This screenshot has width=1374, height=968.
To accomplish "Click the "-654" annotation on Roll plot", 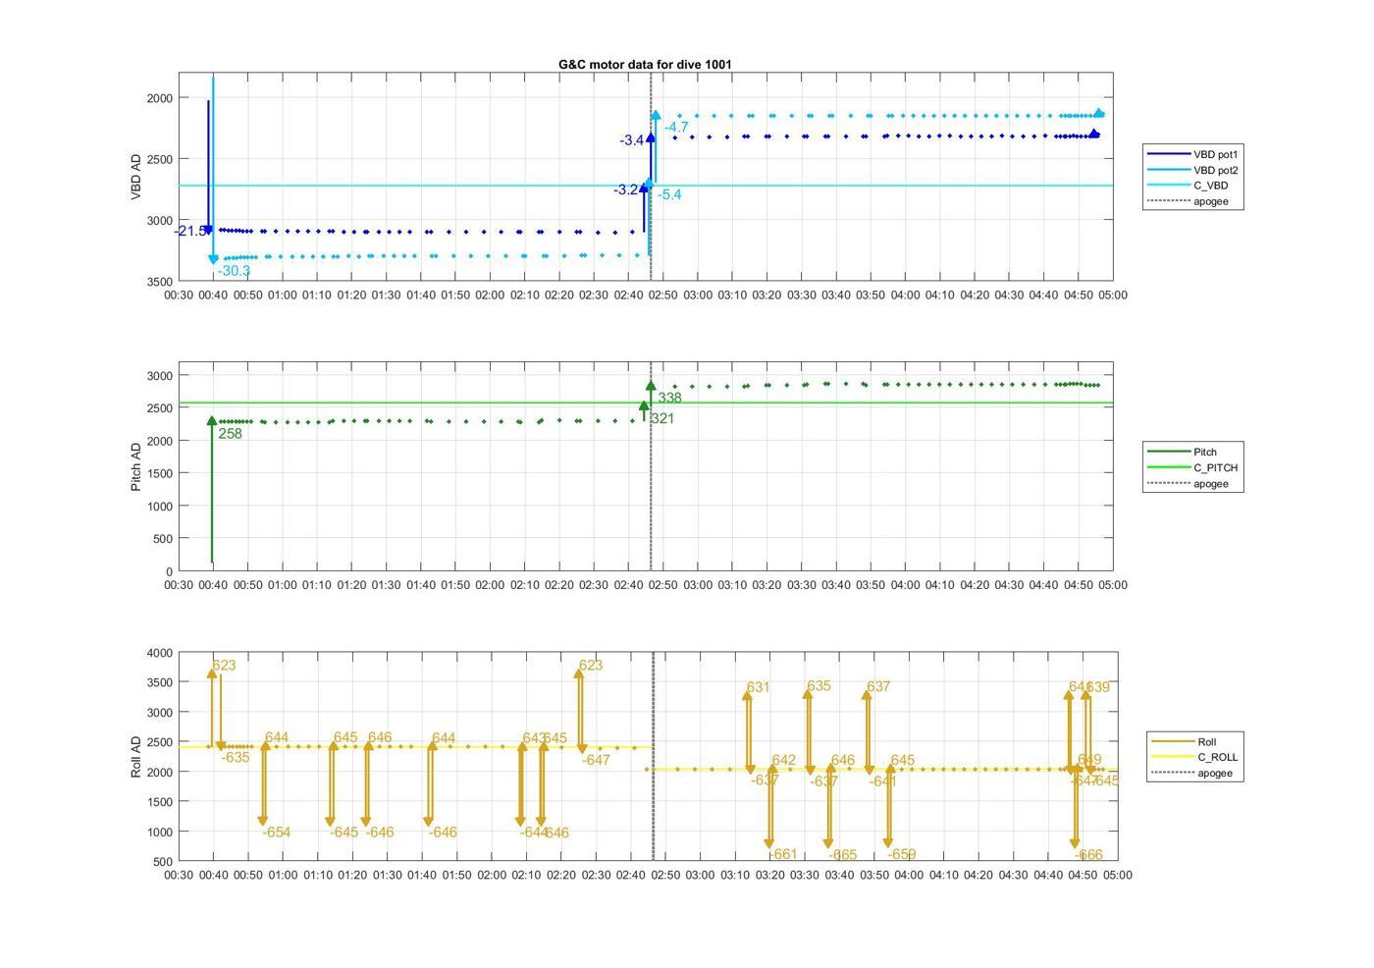I will (x=277, y=832).
